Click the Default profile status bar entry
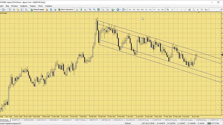 coord(128,124)
